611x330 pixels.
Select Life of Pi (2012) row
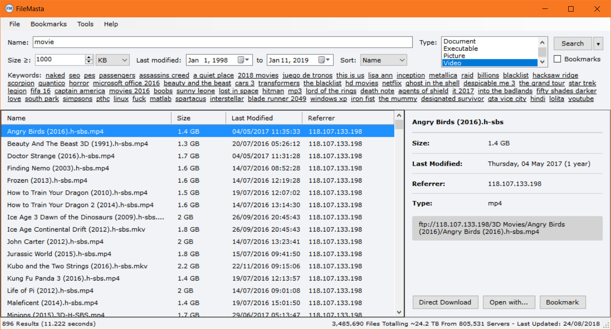pyautogui.click(x=197, y=291)
